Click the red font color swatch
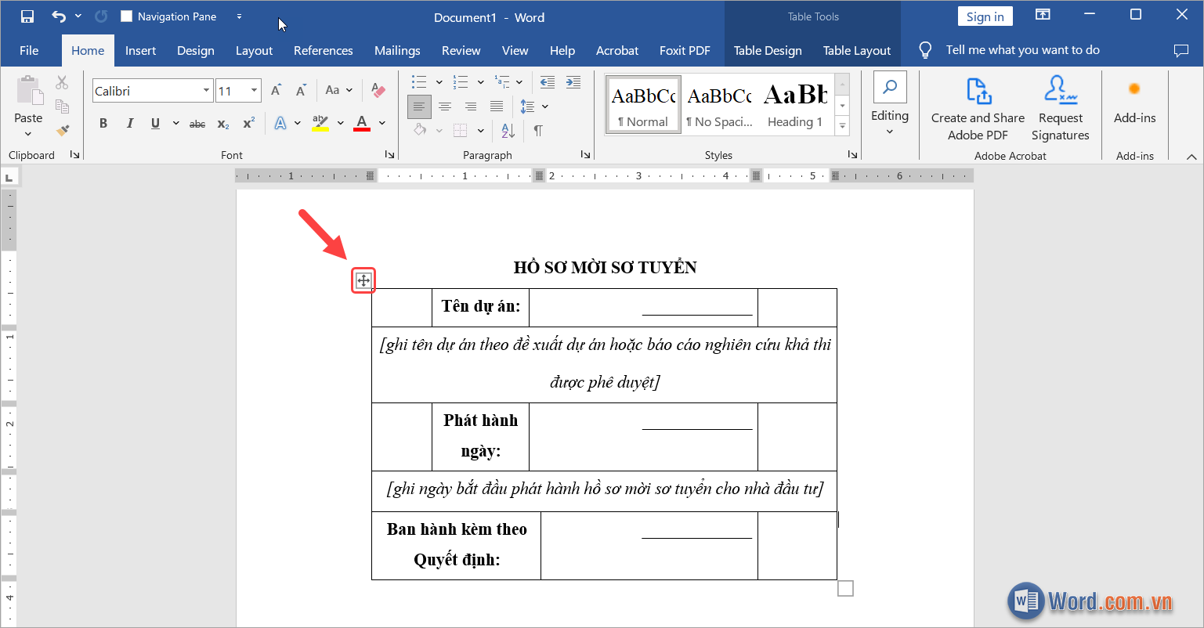The image size is (1204, 628). tap(362, 123)
